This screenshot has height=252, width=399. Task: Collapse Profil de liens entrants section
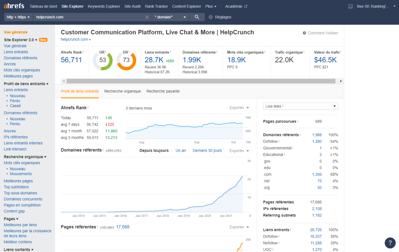(x=26, y=84)
